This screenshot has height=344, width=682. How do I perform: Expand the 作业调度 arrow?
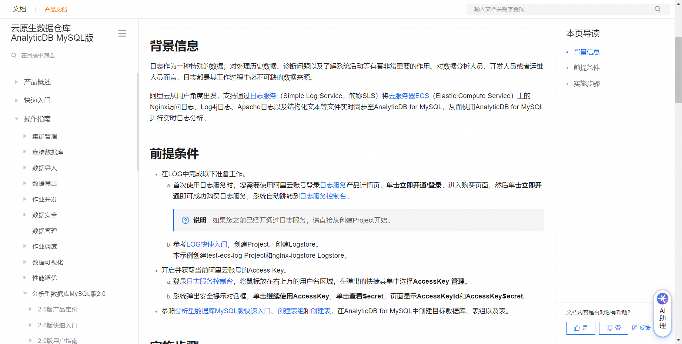coord(25,246)
